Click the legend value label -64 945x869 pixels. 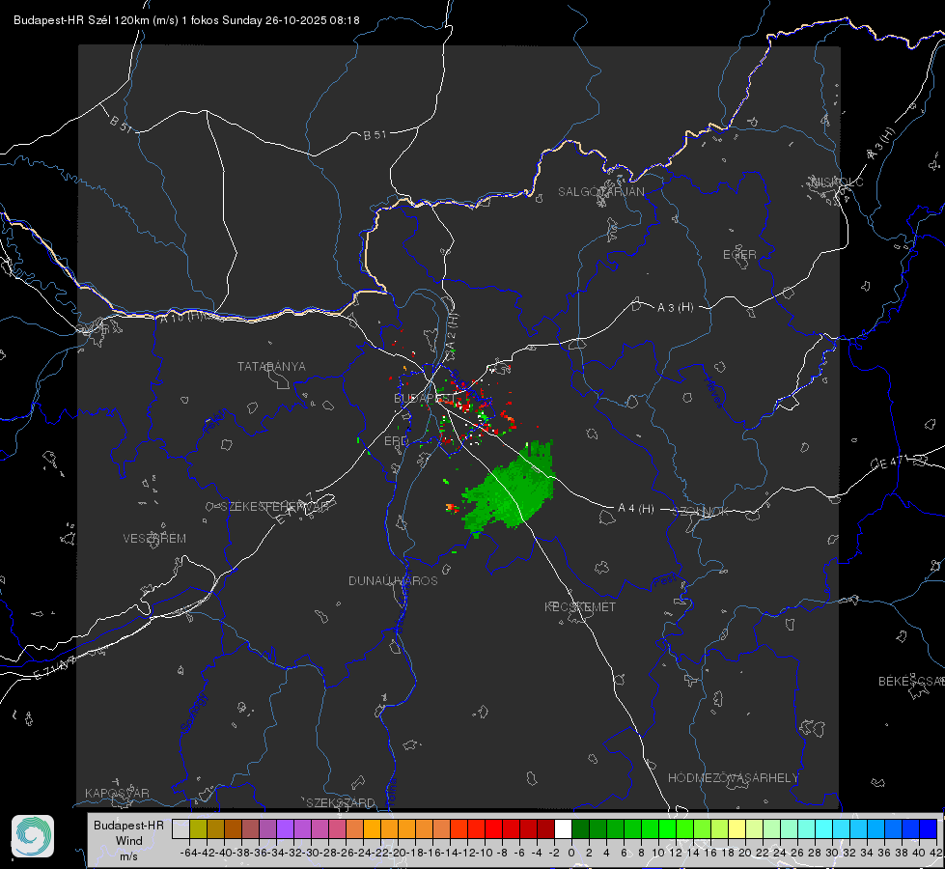[x=189, y=853]
